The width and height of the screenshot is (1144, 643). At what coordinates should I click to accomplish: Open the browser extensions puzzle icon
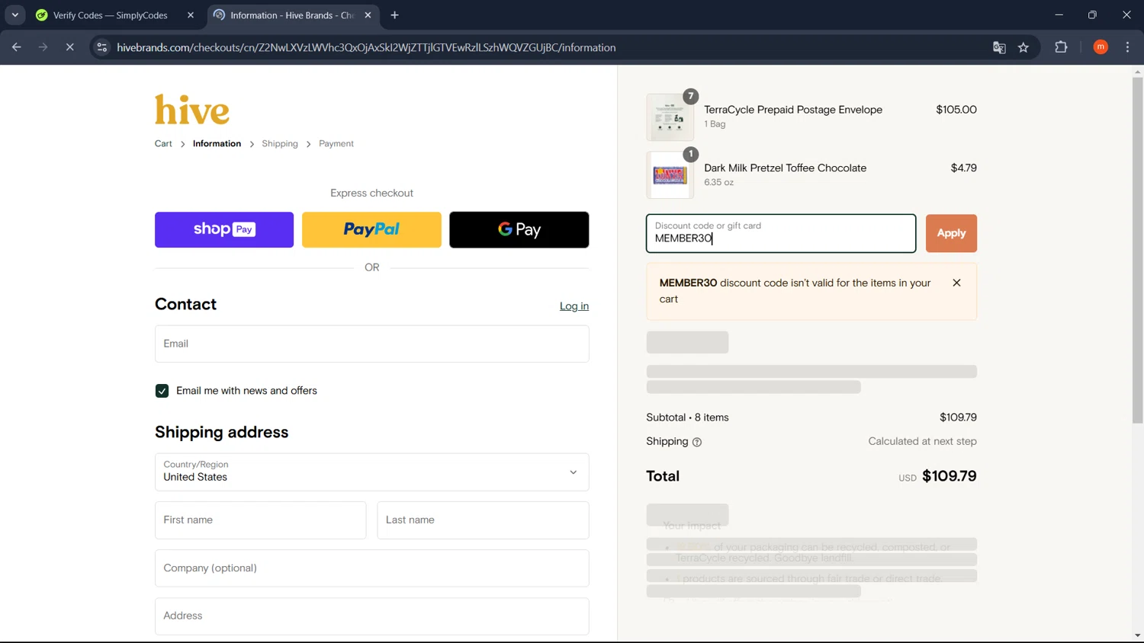(1061, 47)
